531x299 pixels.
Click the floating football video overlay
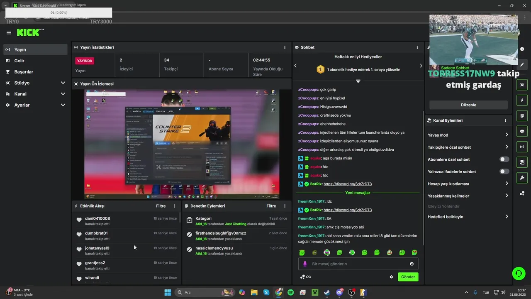coord(474,40)
